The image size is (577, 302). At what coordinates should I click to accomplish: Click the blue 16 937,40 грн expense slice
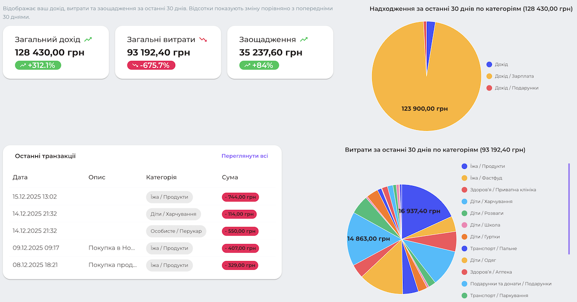pos(421,212)
